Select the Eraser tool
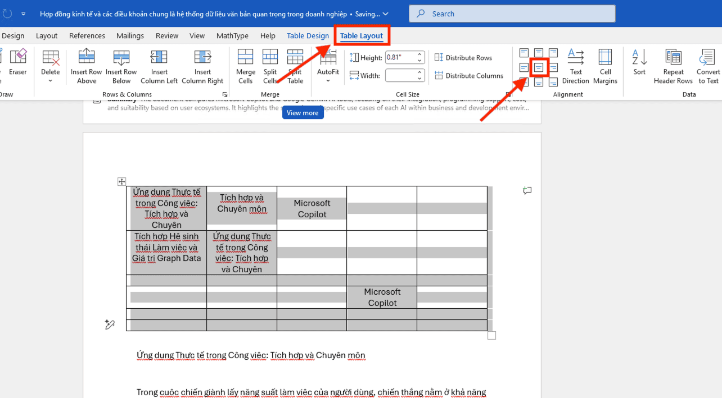The image size is (722, 398). [x=18, y=65]
